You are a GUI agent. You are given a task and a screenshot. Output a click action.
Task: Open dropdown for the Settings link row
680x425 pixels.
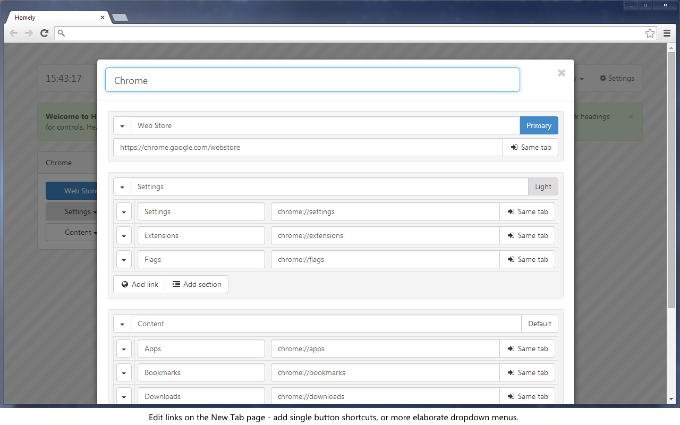pyautogui.click(x=124, y=211)
